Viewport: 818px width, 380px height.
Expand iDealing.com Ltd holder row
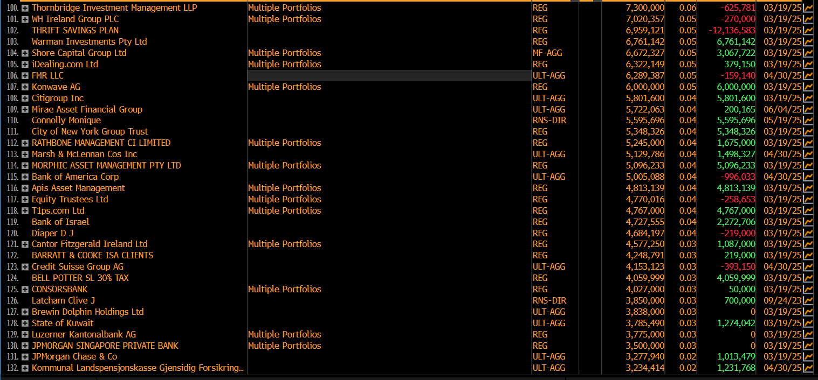[x=25, y=65]
